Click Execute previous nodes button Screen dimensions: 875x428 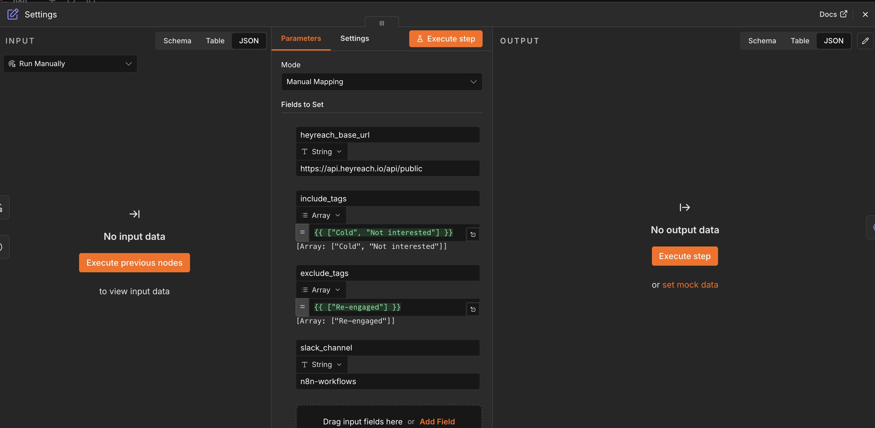pyautogui.click(x=134, y=263)
